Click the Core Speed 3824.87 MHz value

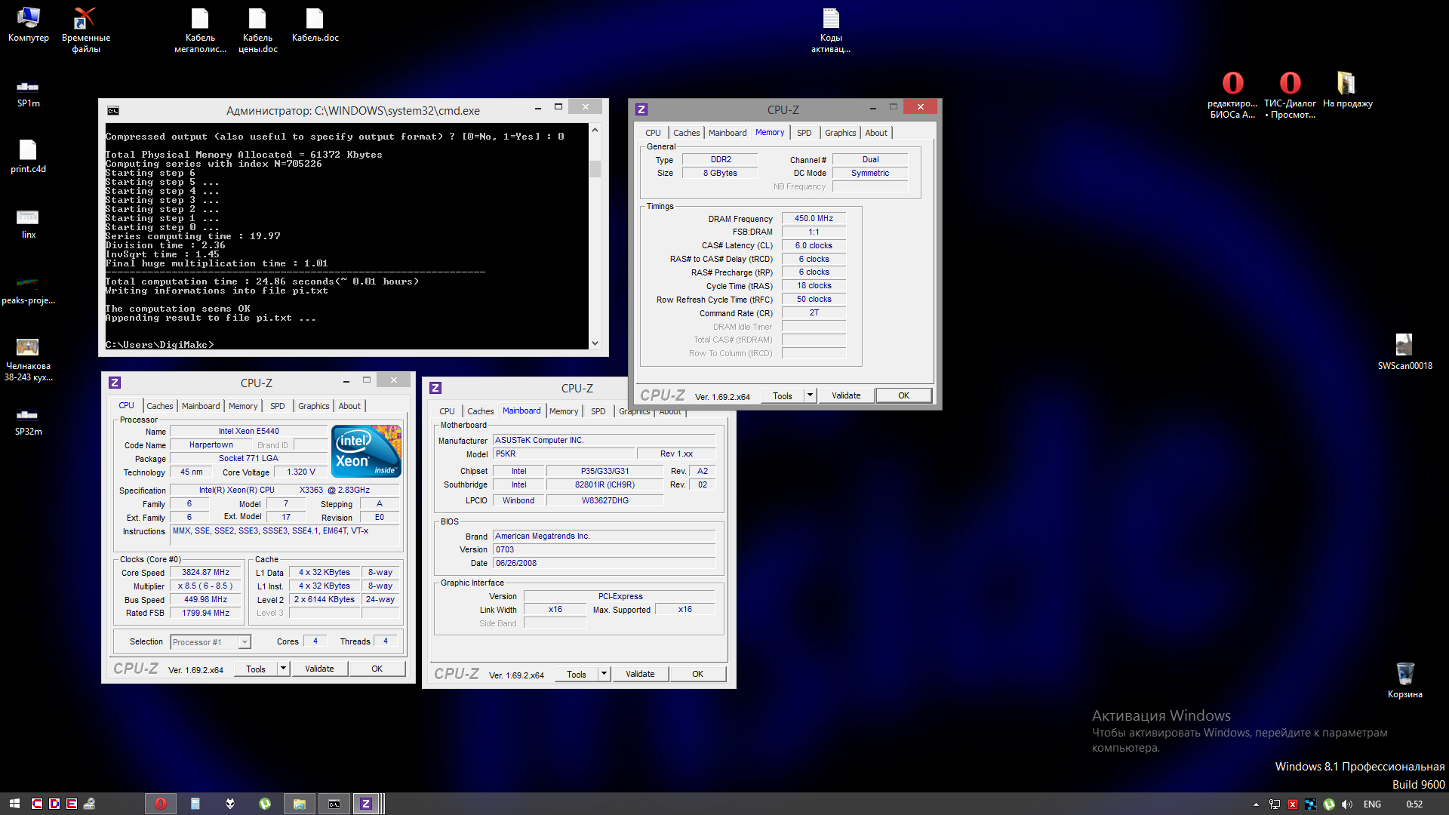(x=205, y=573)
